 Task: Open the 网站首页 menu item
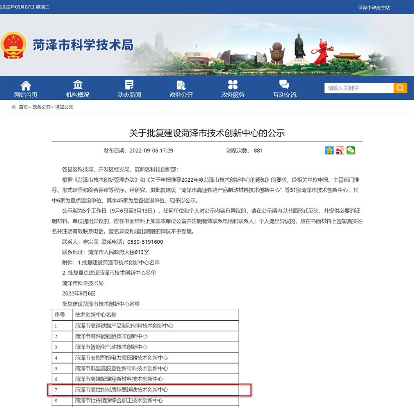pyautogui.click(x=26, y=95)
